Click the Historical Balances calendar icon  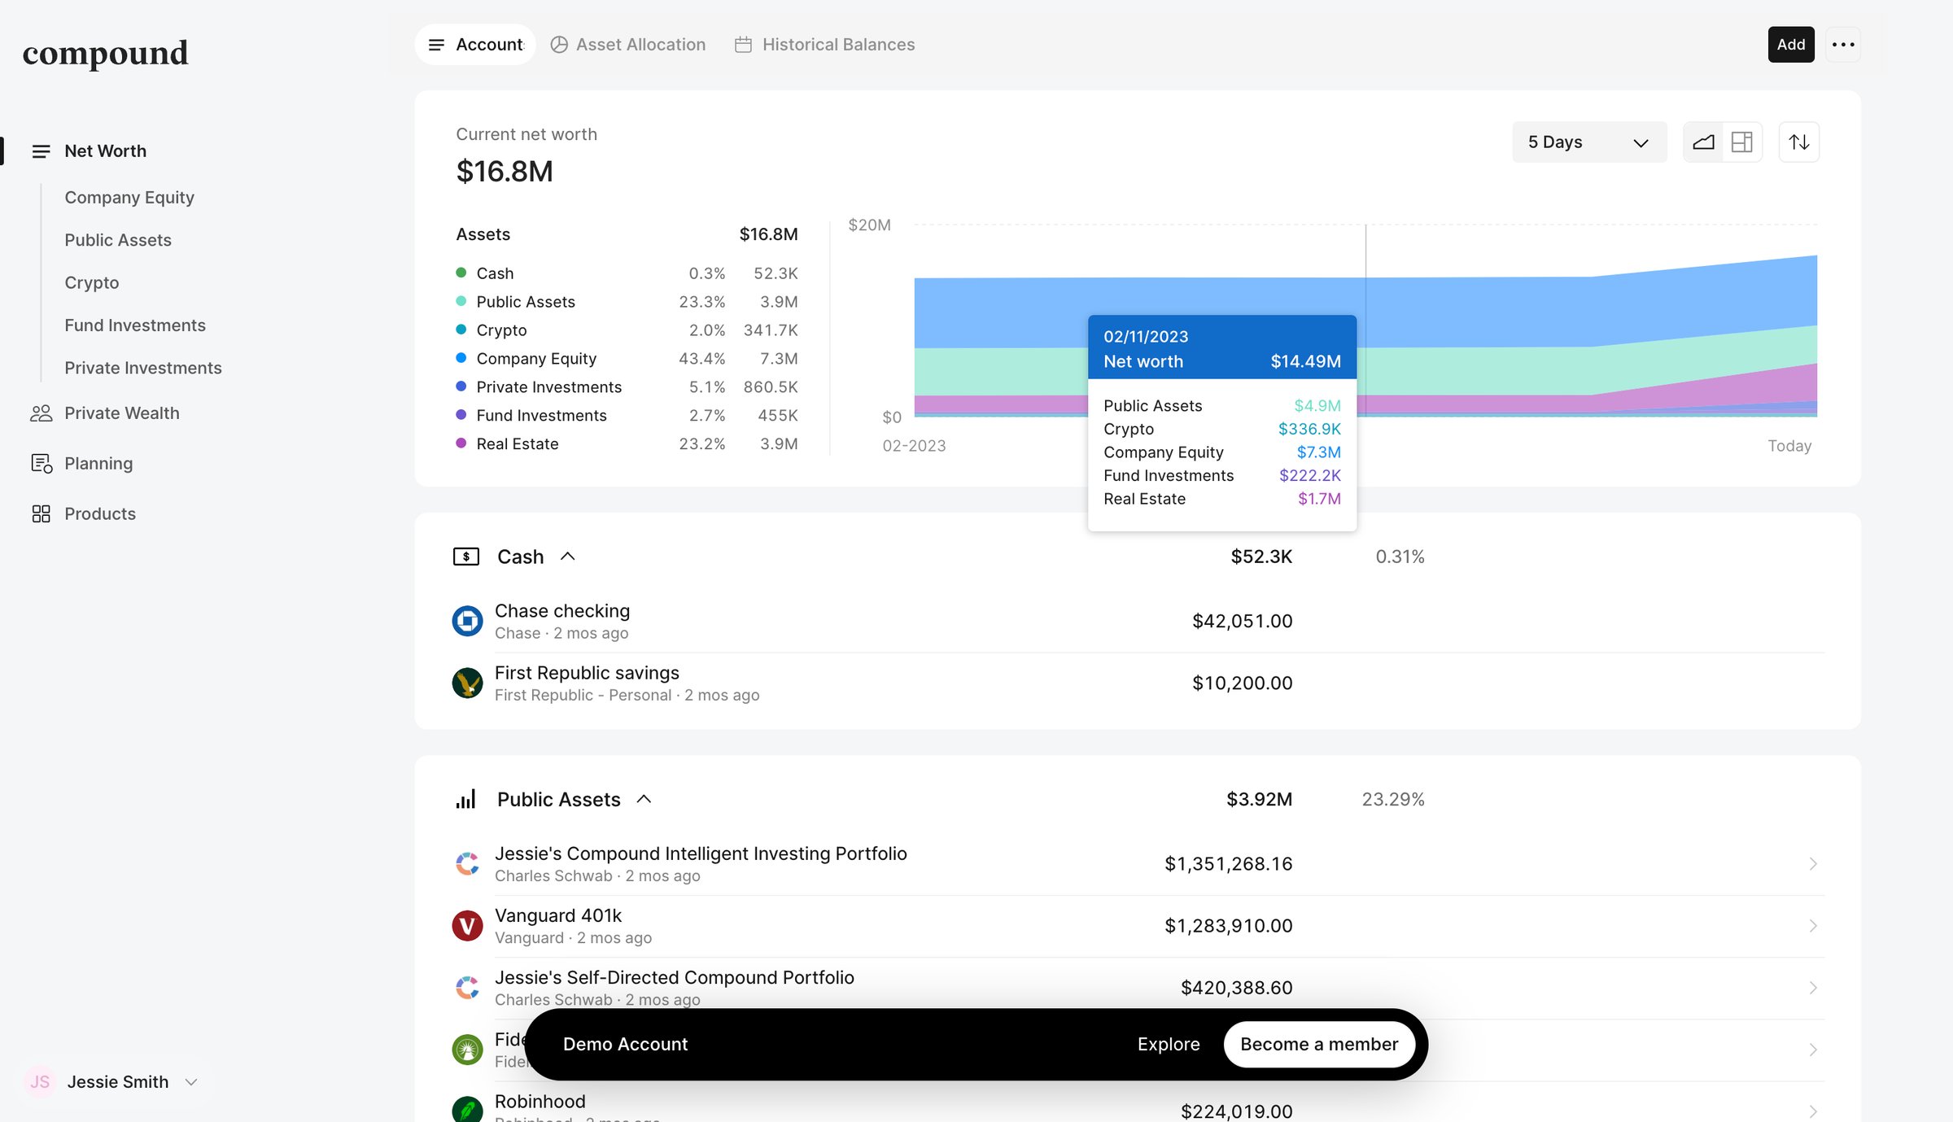[x=743, y=45]
